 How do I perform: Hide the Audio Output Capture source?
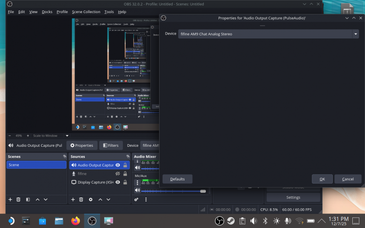click(x=118, y=165)
